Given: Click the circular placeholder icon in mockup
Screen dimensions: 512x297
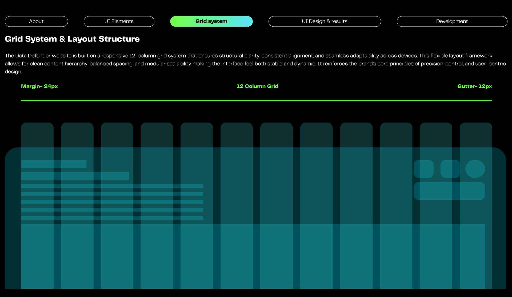Looking at the screenshot, I should tap(475, 169).
